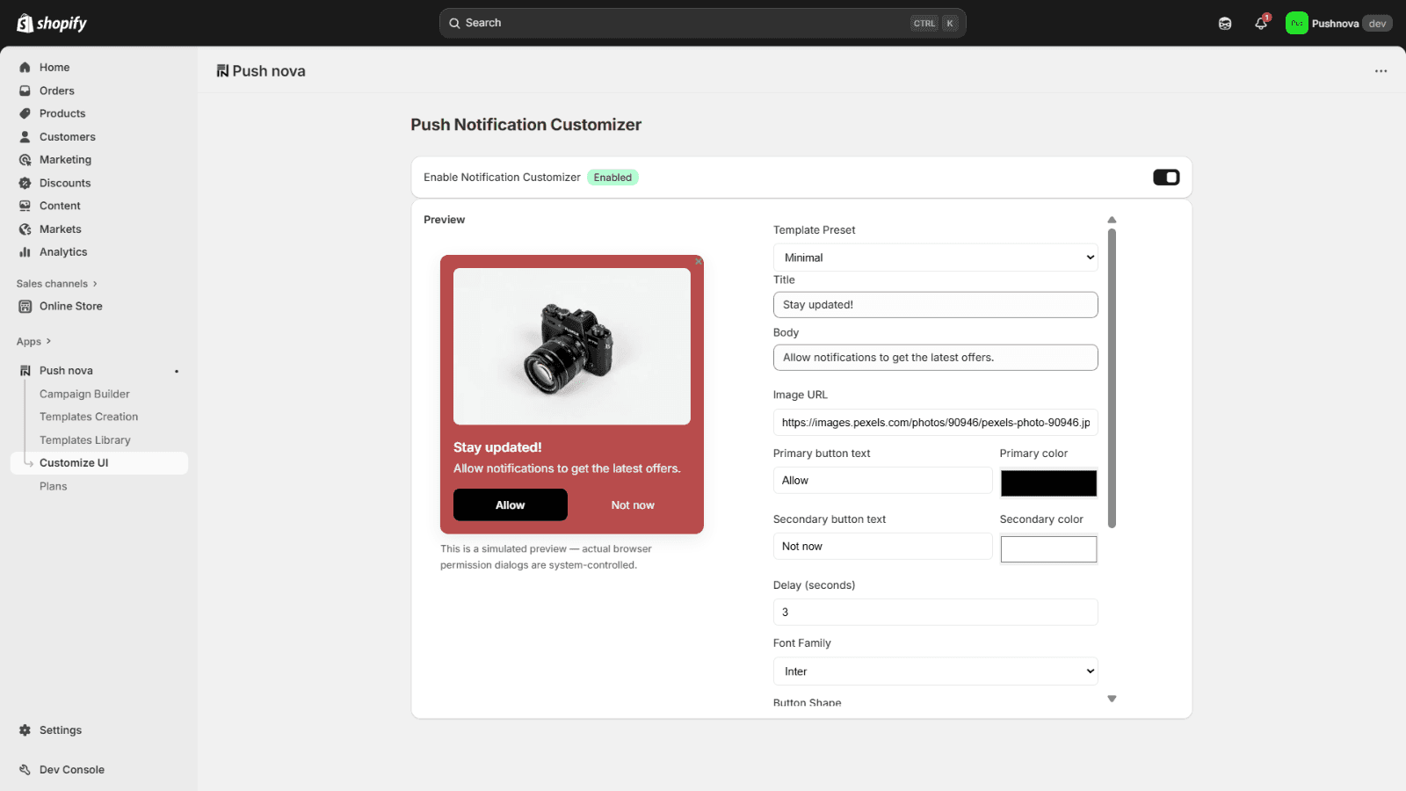Expand the Sales channels section
1406x791 pixels.
(51, 283)
